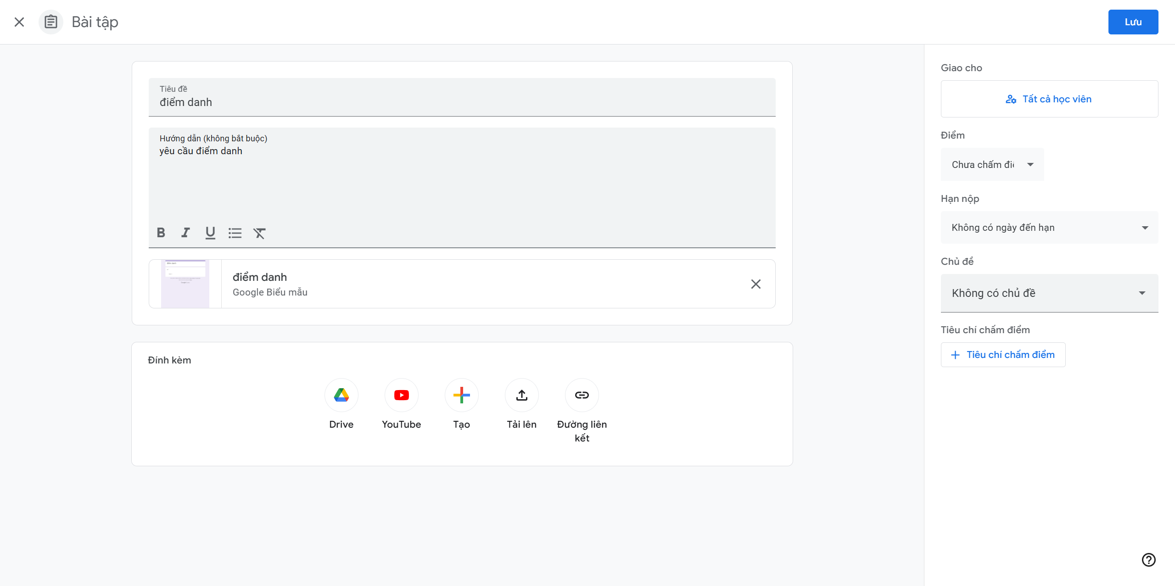This screenshot has width=1175, height=586.
Task: Click Tất cả học viên assignee button
Action: pyautogui.click(x=1049, y=99)
